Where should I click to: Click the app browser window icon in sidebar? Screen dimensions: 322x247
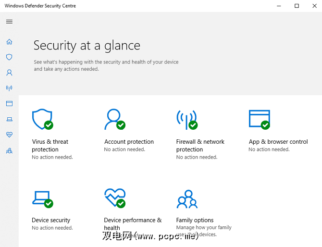tap(9, 103)
